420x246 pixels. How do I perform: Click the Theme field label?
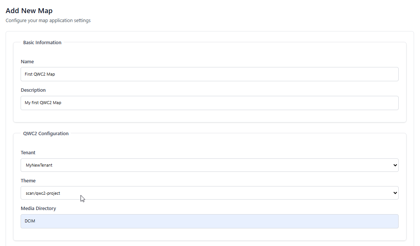[x=28, y=181]
